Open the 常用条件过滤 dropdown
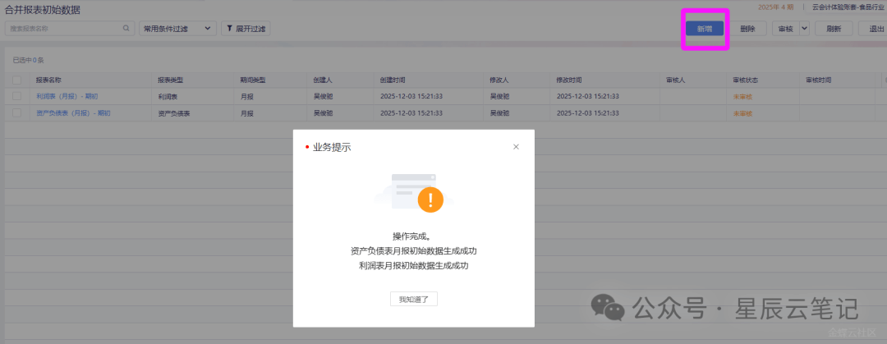 tap(177, 29)
